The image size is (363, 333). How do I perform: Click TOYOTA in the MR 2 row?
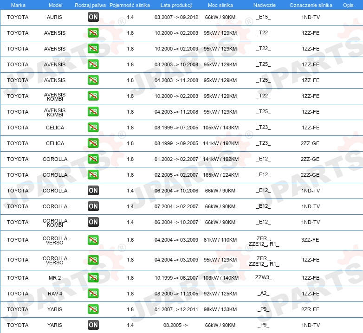click(x=18, y=278)
